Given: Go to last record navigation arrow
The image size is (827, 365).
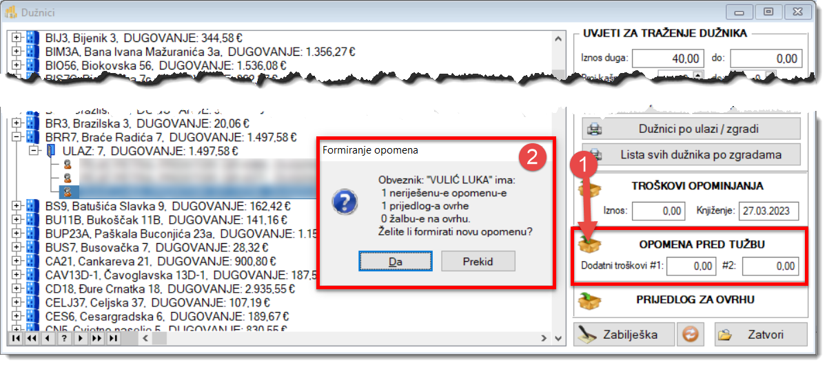Looking at the screenshot, I should (x=113, y=338).
